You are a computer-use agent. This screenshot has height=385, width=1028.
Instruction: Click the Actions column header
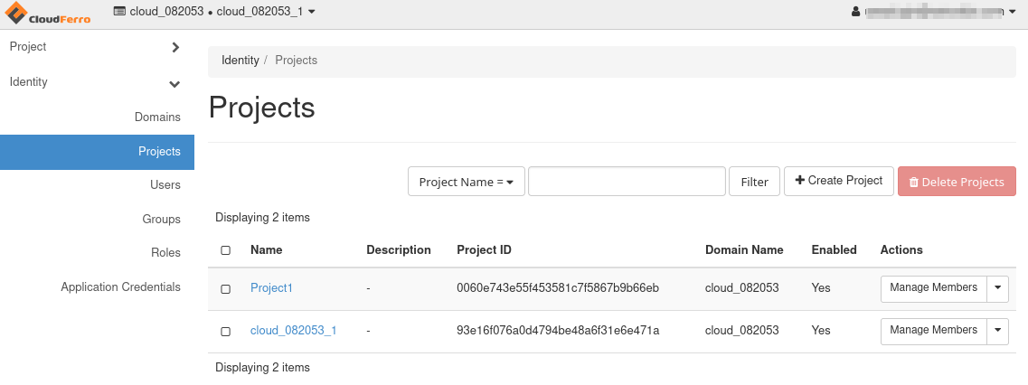click(901, 250)
